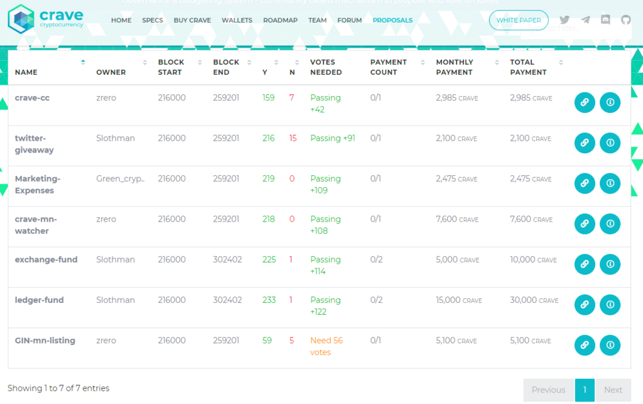Open the SPECS menu item
The image size is (643, 404).
pos(153,20)
